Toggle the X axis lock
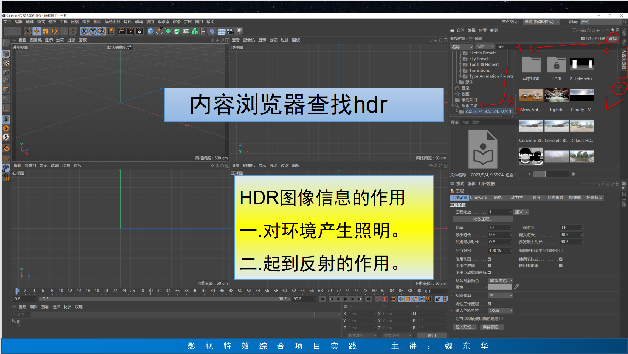Viewport: 628px width, 354px height. pos(84,31)
